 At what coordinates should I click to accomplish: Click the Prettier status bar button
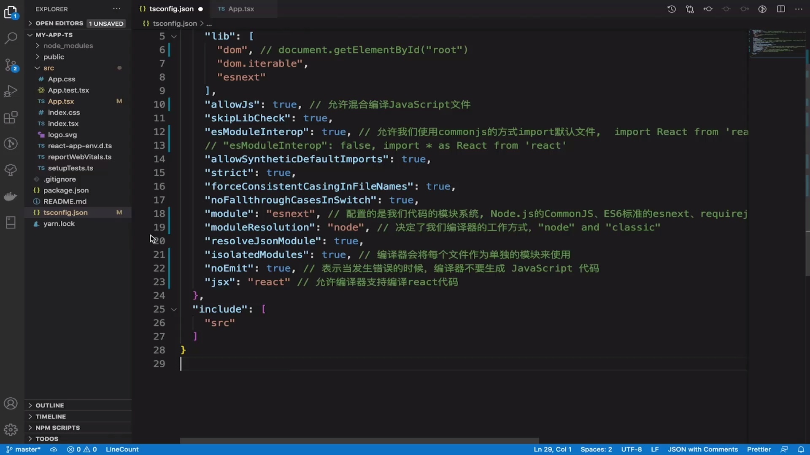759,450
